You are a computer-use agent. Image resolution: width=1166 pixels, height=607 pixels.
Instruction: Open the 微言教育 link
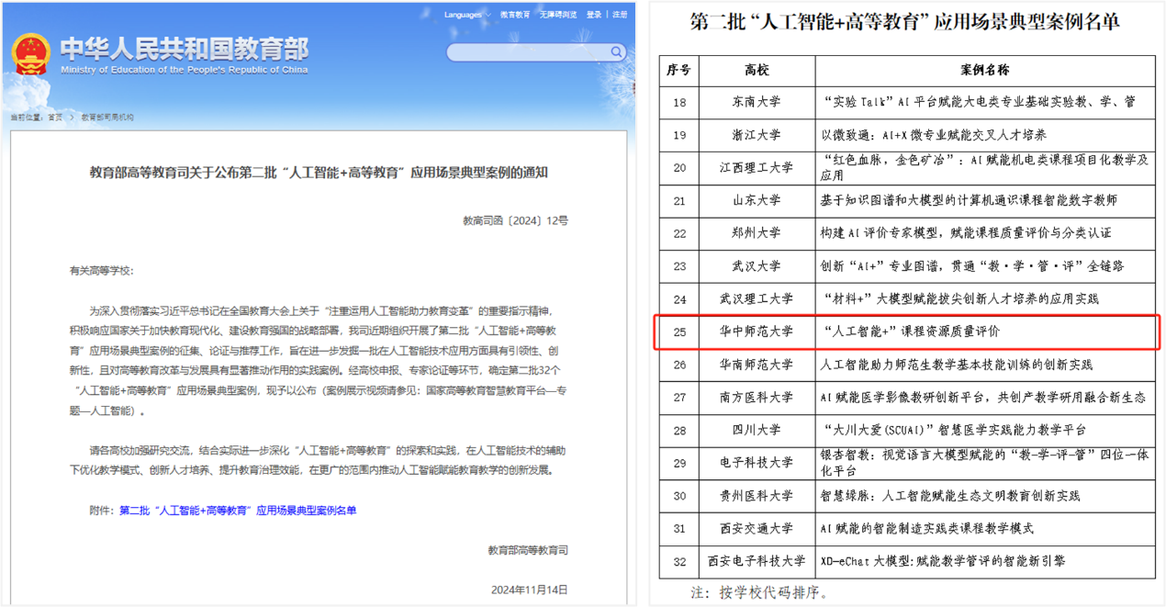(515, 15)
